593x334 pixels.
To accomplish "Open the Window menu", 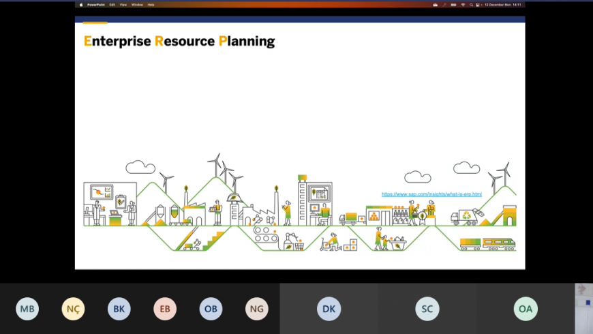I will [x=137, y=4].
